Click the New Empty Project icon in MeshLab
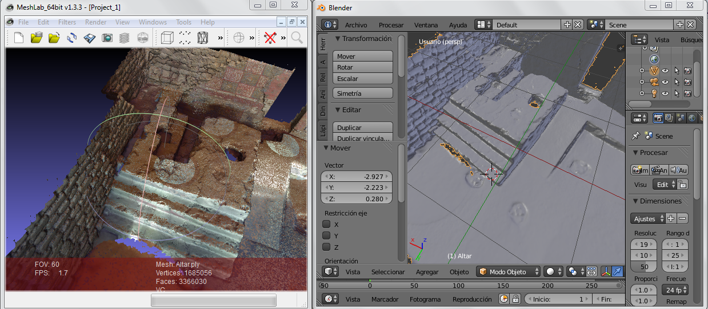Screen dimensions: 708x309 (19, 38)
